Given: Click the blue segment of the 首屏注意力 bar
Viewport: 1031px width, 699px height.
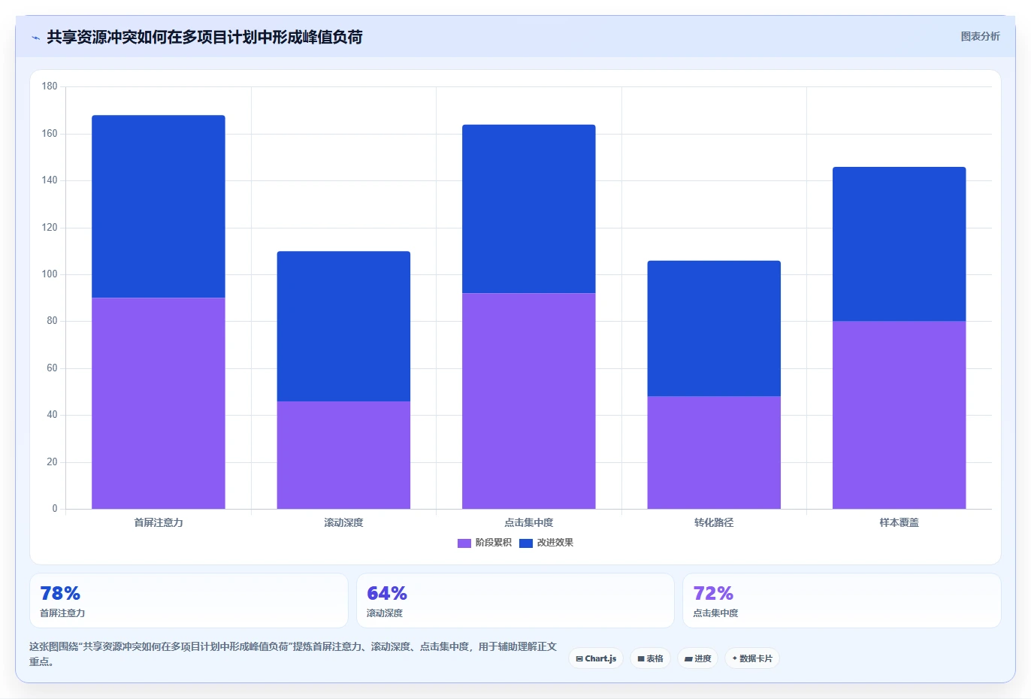Looking at the screenshot, I should pos(159,207).
